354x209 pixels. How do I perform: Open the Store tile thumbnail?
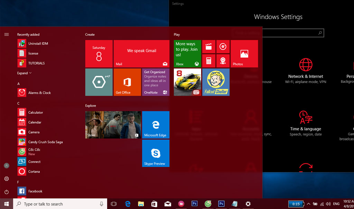click(113, 125)
